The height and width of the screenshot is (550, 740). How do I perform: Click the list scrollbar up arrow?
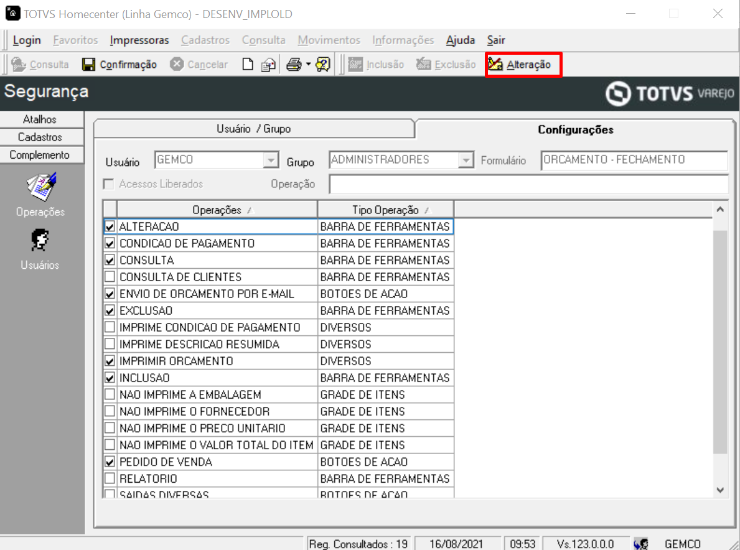coord(720,210)
